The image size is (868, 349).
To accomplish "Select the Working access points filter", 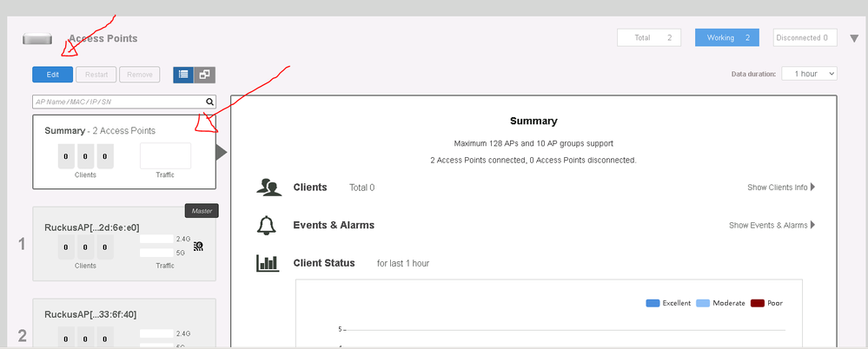I will (726, 38).
